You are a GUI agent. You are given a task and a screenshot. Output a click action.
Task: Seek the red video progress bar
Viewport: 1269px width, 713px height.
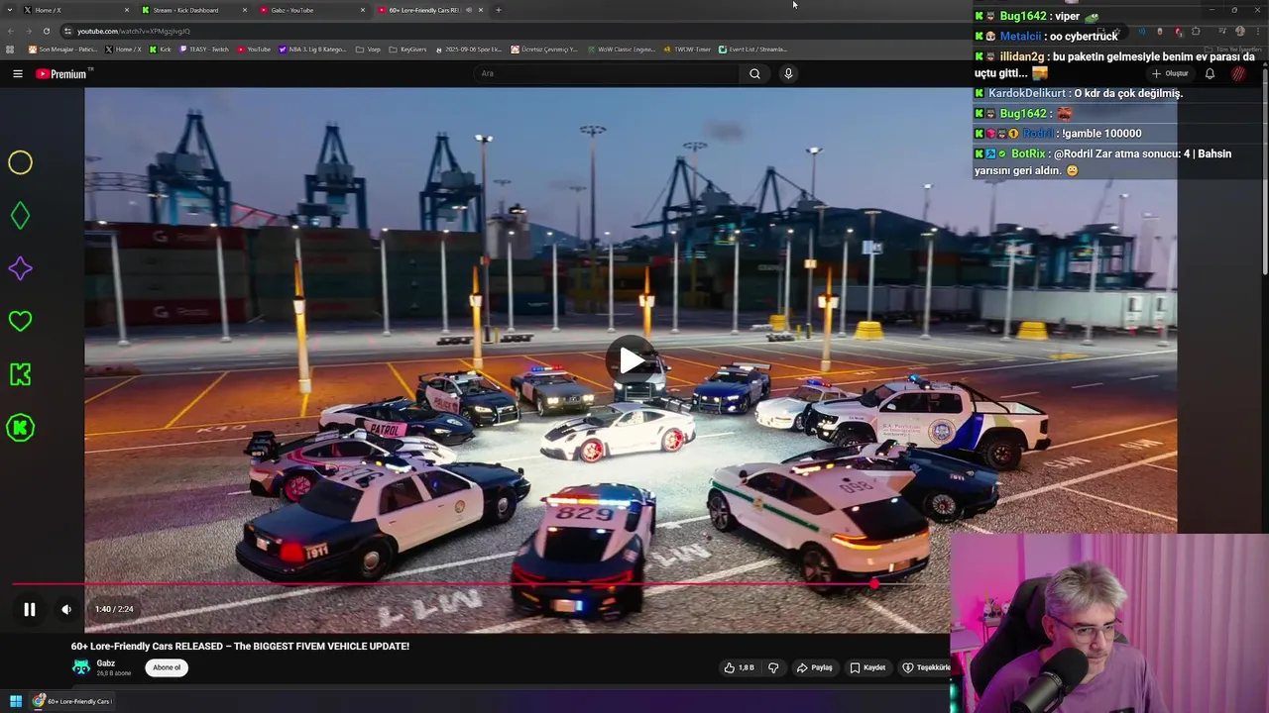[476, 584]
